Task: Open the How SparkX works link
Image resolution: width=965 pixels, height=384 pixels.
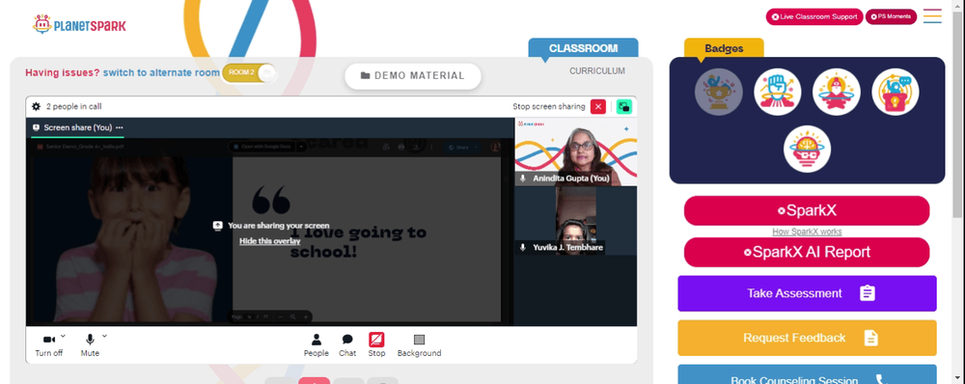Action: point(807,232)
